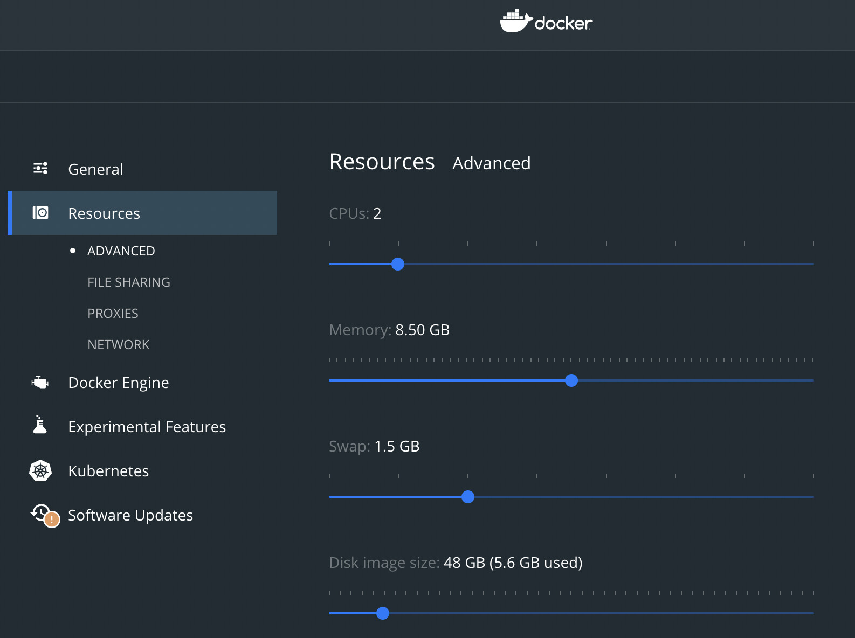Go to File Sharing settings
This screenshot has width=855, height=638.
129,282
